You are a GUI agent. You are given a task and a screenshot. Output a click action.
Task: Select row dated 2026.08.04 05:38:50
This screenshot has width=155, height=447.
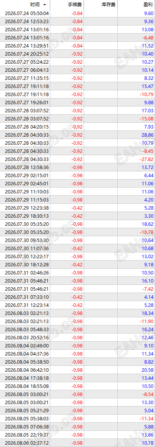click(77, 361)
